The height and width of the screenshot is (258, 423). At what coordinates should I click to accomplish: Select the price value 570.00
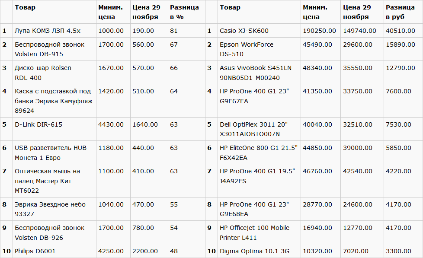tap(143, 68)
